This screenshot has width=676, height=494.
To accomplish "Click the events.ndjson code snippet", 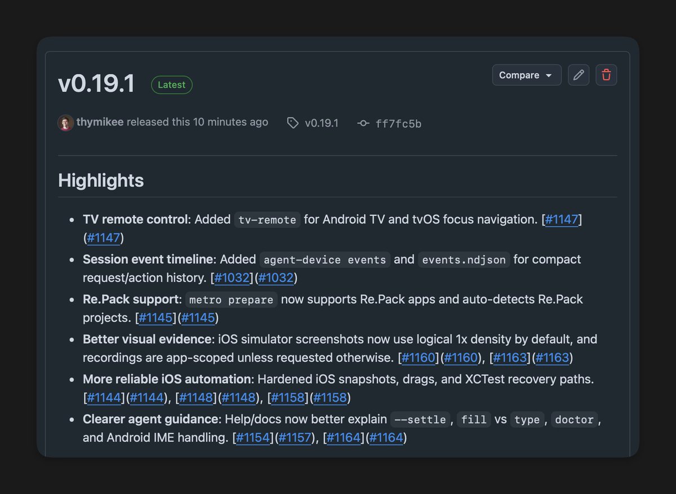I will [x=464, y=259].
